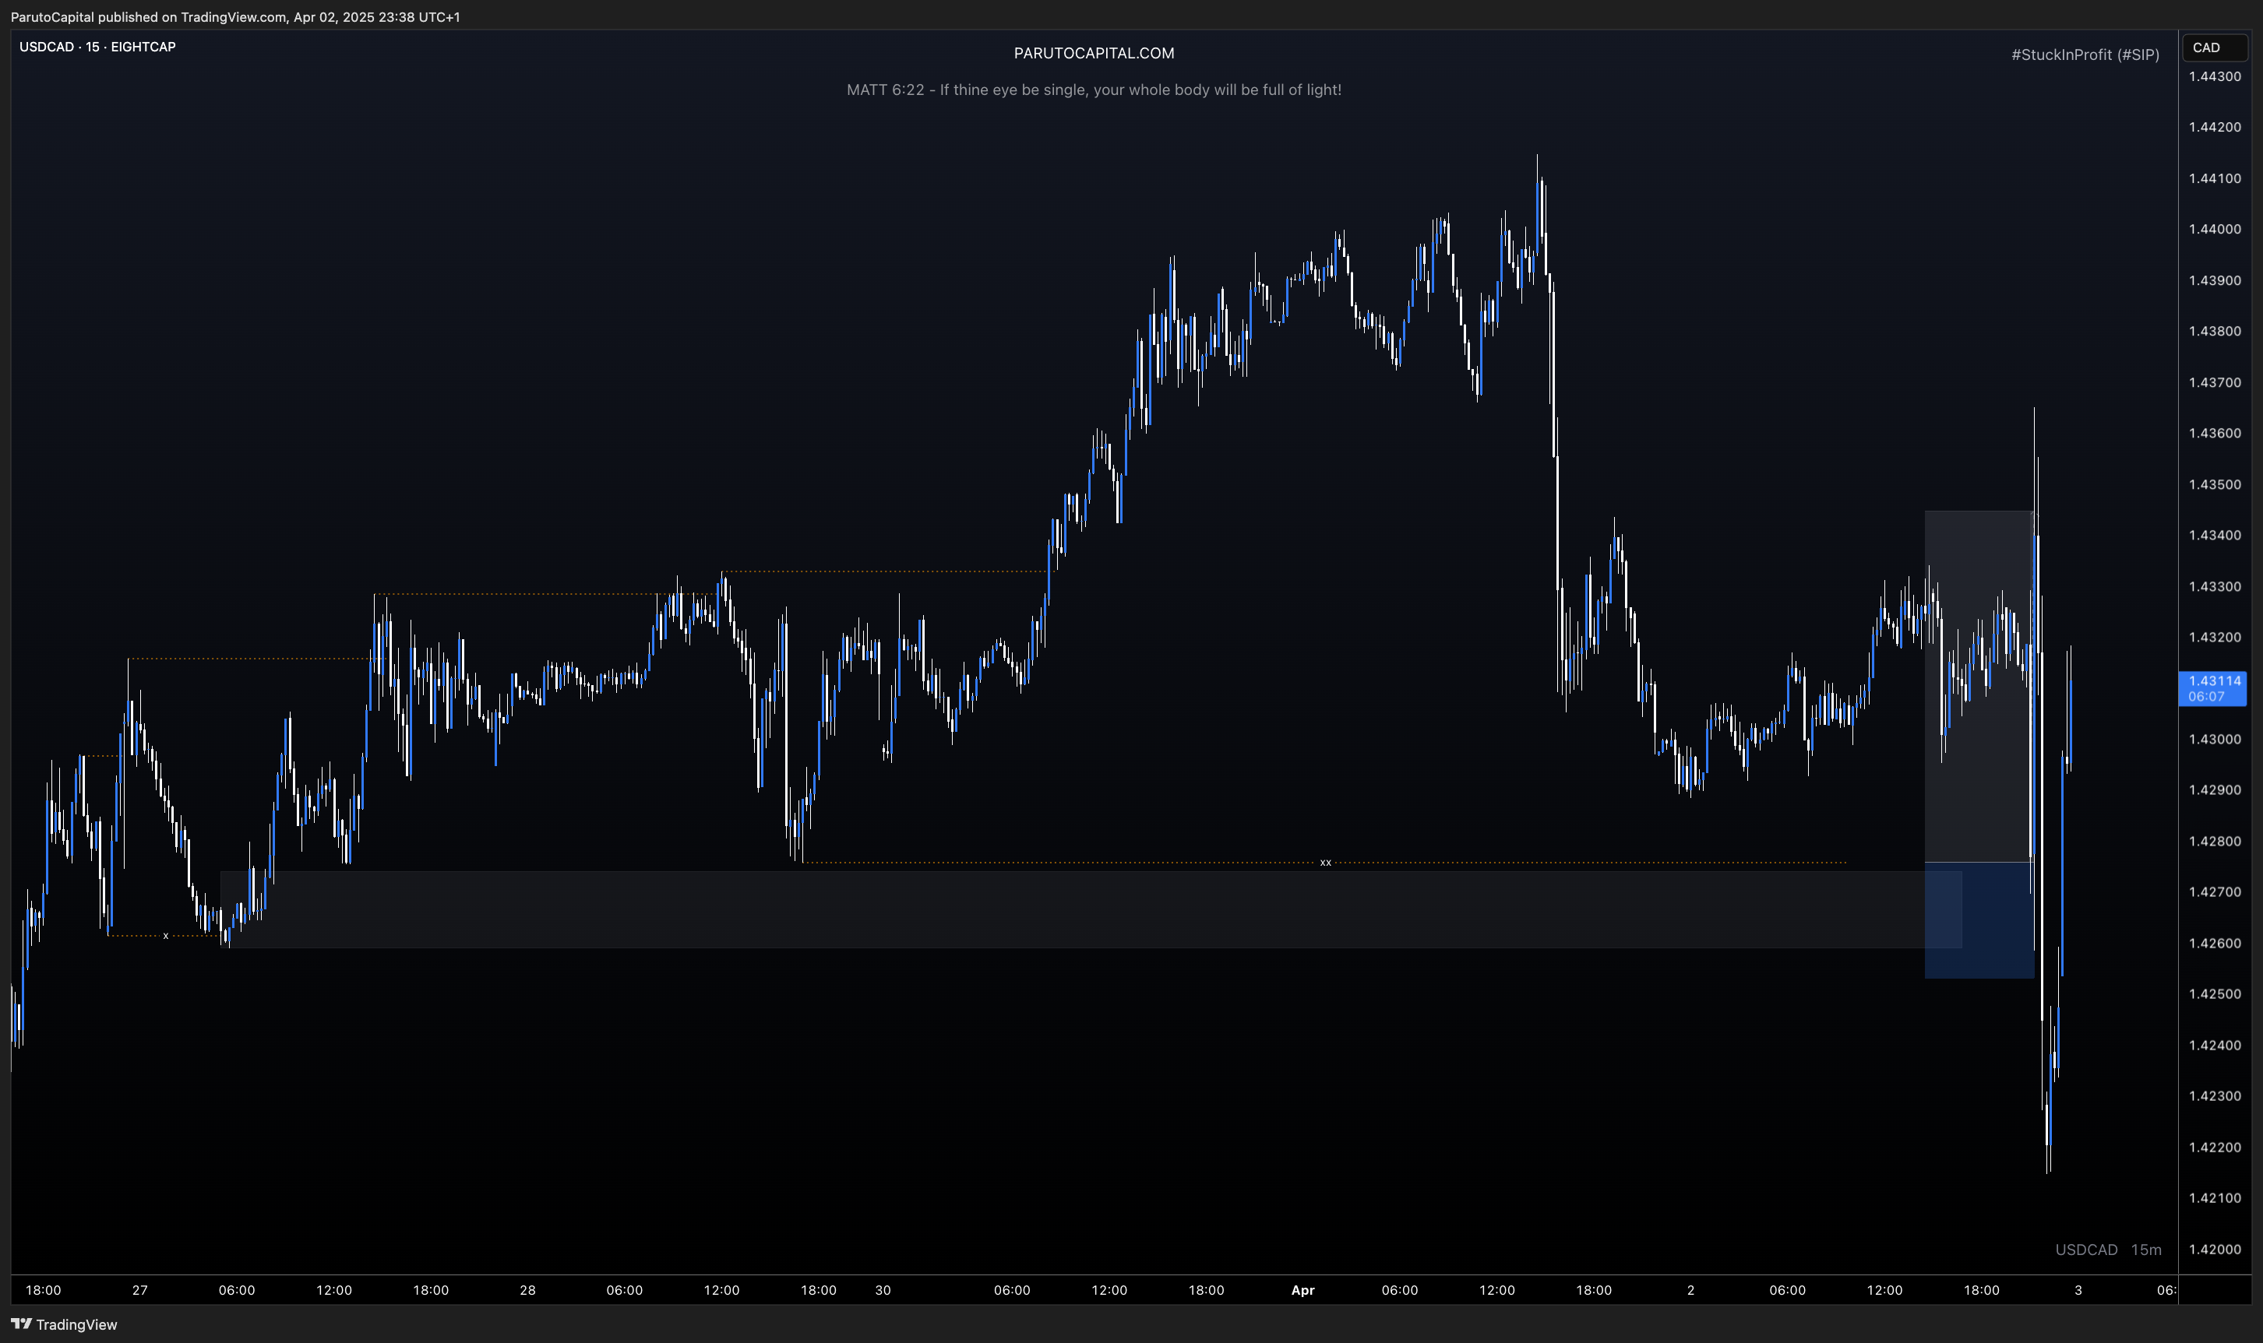Click the 30 date label on time axis

[883, 1289]
